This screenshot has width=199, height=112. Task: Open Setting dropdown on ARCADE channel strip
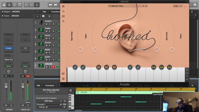coord(9,35)
